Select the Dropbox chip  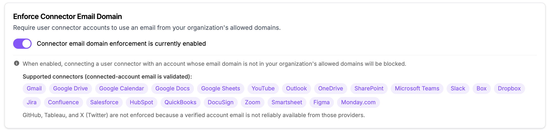509,89
